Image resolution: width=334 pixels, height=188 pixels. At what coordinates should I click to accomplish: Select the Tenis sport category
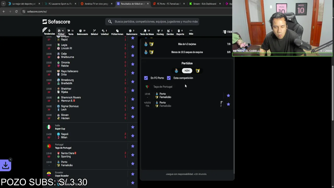click(x=71, y=32)
